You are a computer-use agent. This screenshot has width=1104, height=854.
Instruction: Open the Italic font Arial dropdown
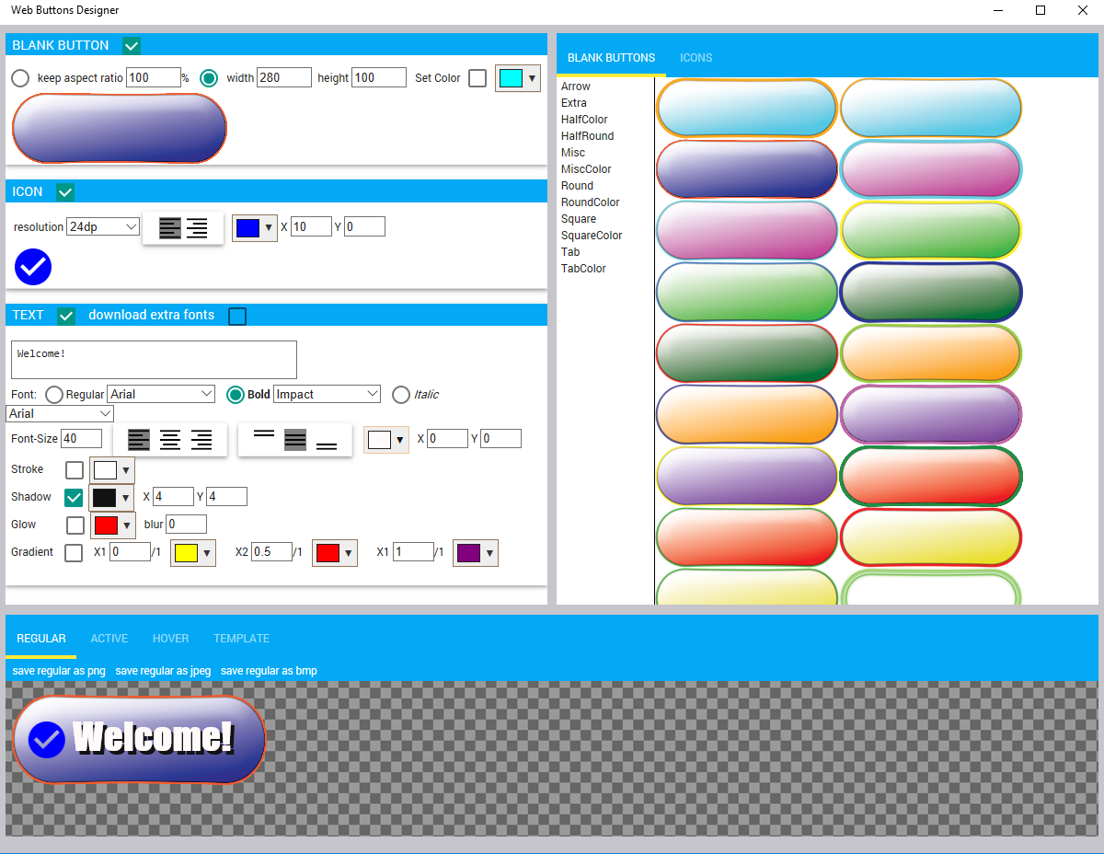tap(60, 414)
